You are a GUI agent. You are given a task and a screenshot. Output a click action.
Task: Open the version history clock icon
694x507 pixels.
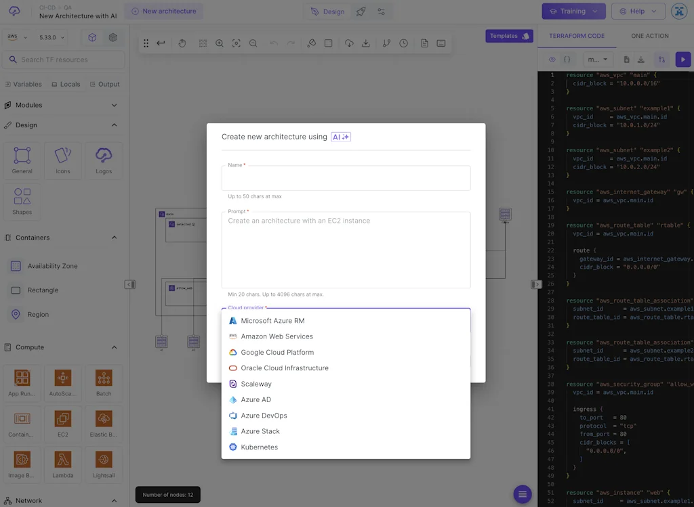point(403,43)
